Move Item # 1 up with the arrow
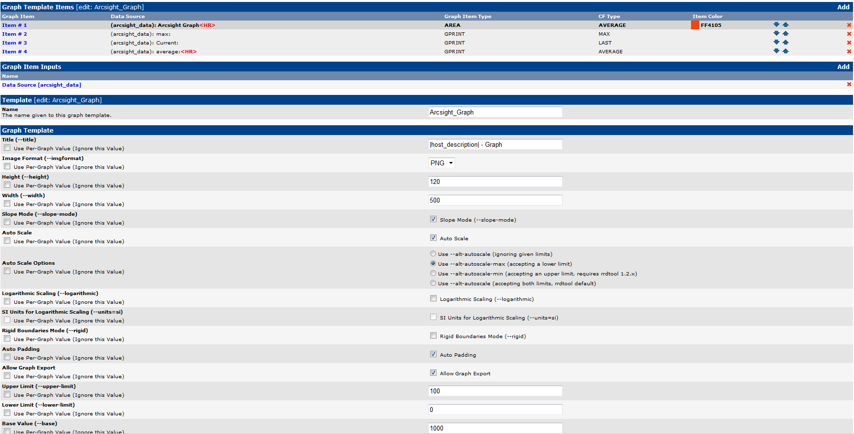 [x=785, y=24]
